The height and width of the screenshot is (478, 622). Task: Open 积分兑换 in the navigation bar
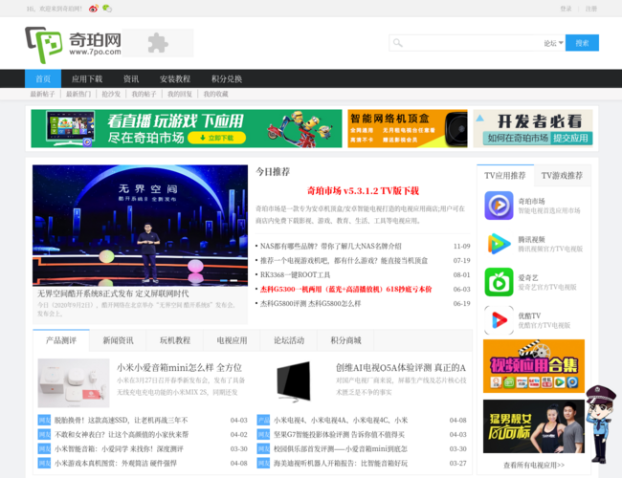coord(227,79)
